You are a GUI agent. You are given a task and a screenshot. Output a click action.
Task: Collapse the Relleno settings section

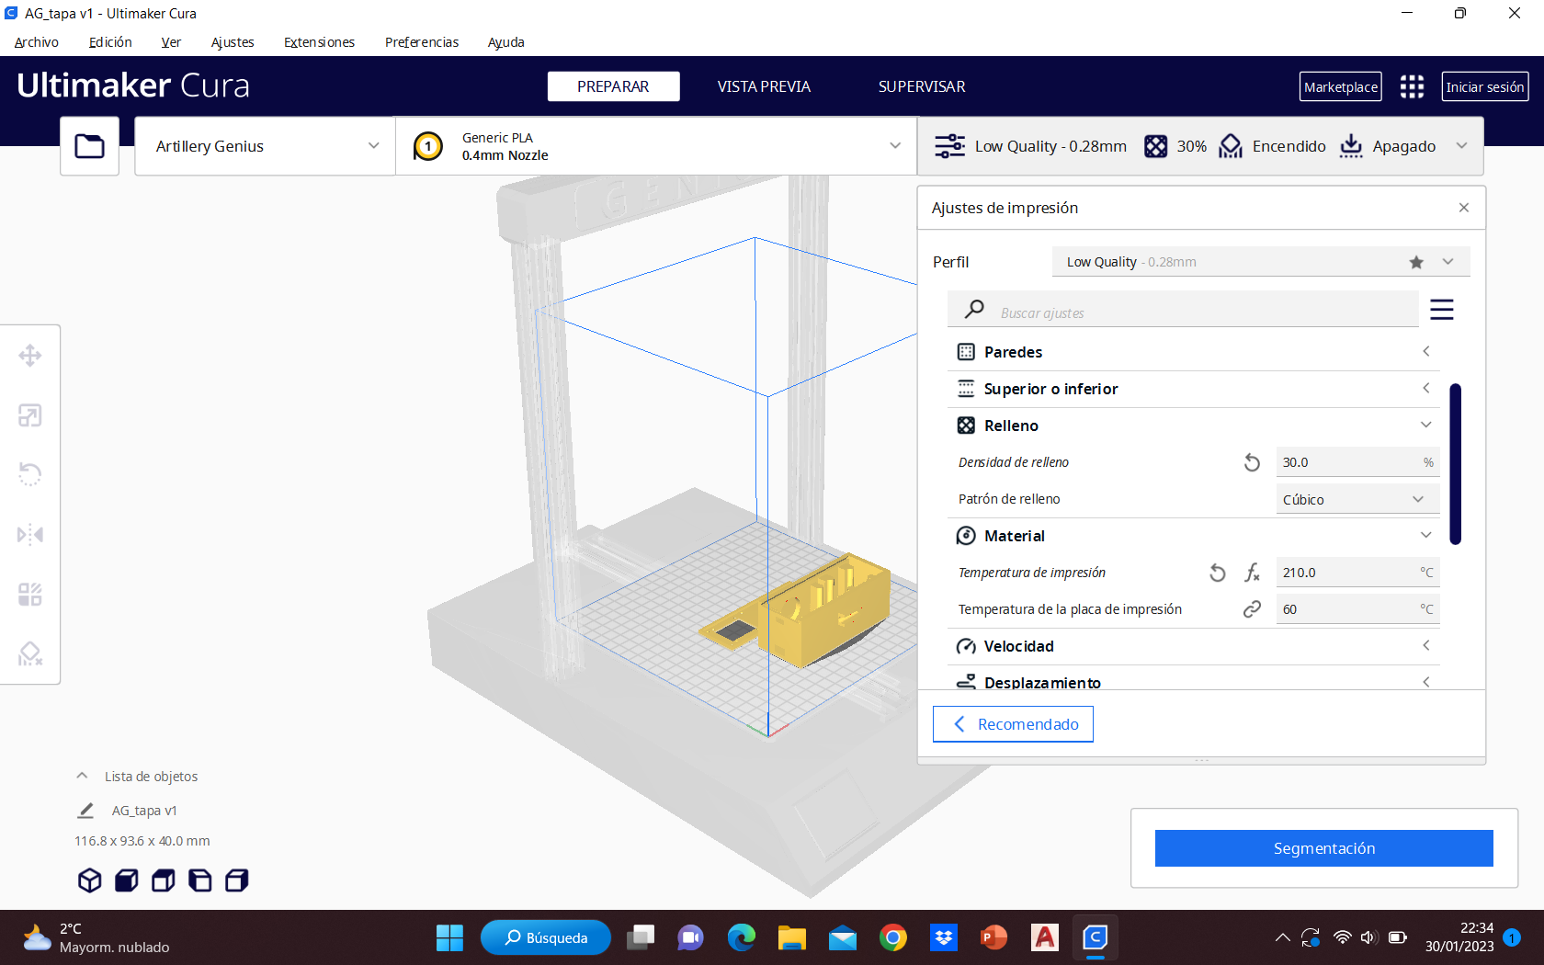tap(1193, 426)
